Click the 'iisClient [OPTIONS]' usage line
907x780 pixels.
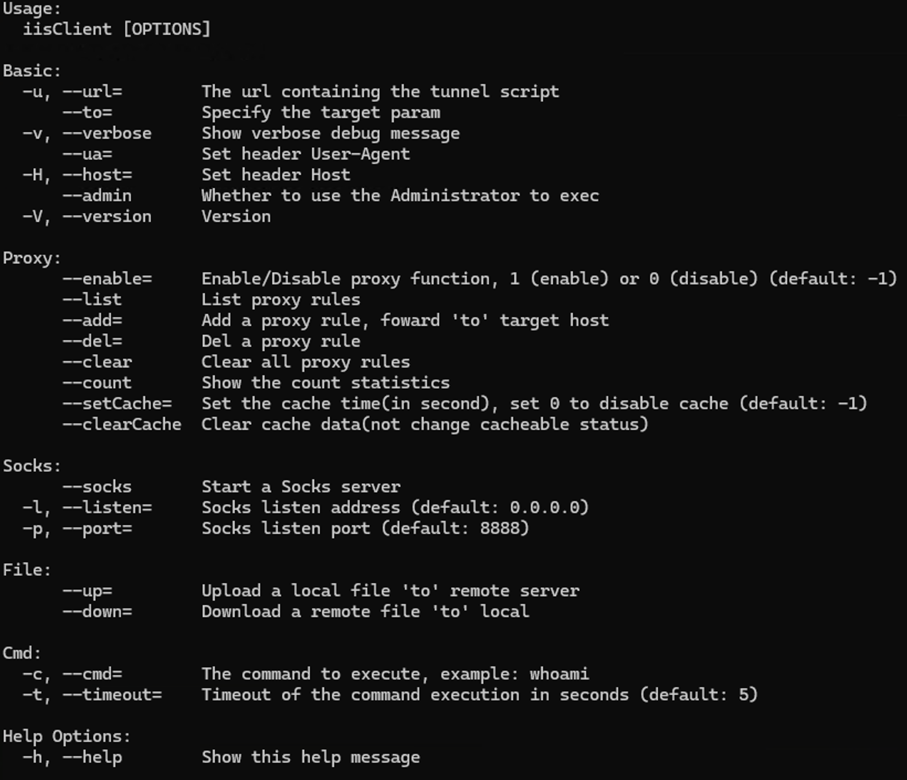tap(116, 29)
